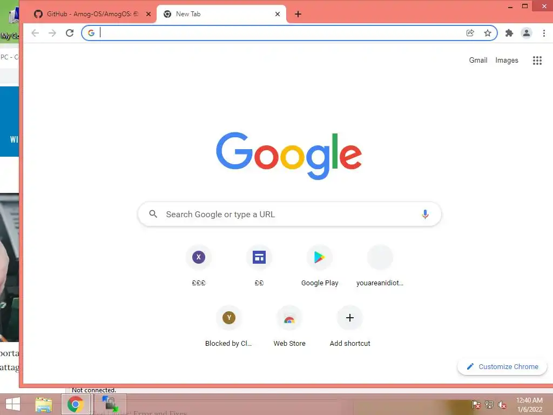
Task: Click the muted volume tray icon
Action: (x=502, y=405)
